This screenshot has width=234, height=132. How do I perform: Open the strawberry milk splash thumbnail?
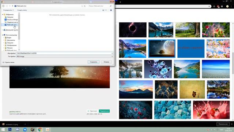coord(211,110)
